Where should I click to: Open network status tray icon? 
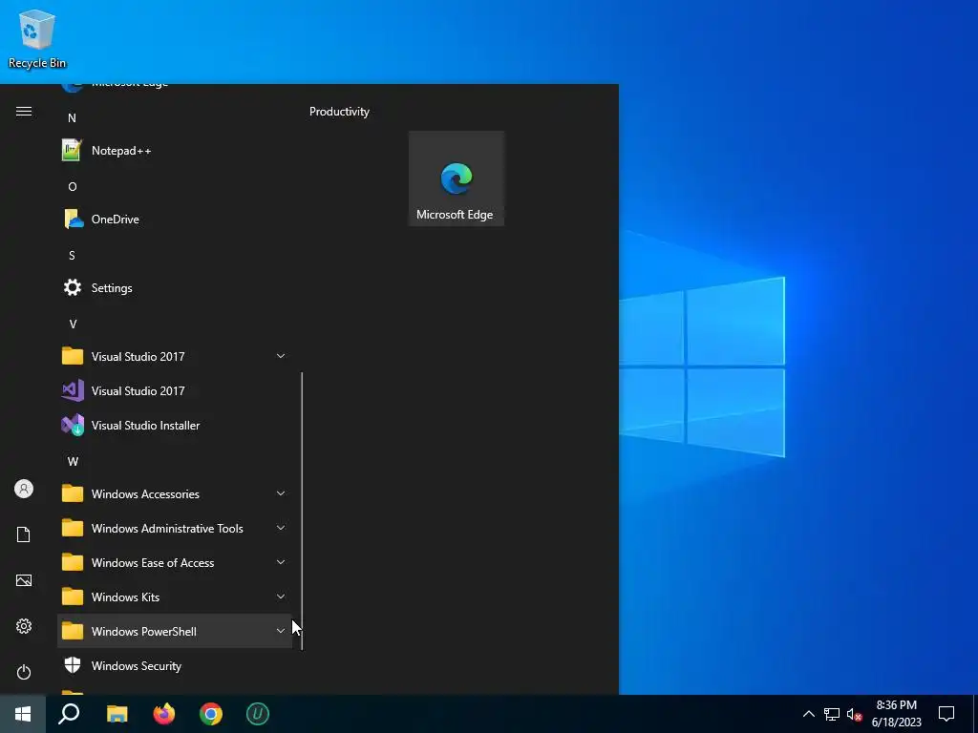tap(832, 714)
